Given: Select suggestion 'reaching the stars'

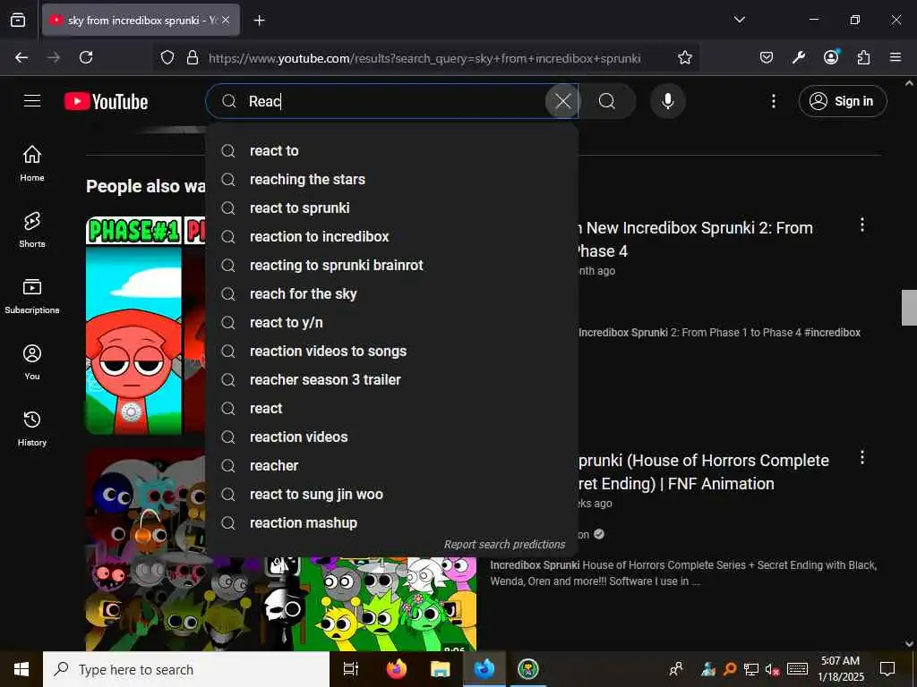Looking at the screenshot, I should tap(392, 179).
